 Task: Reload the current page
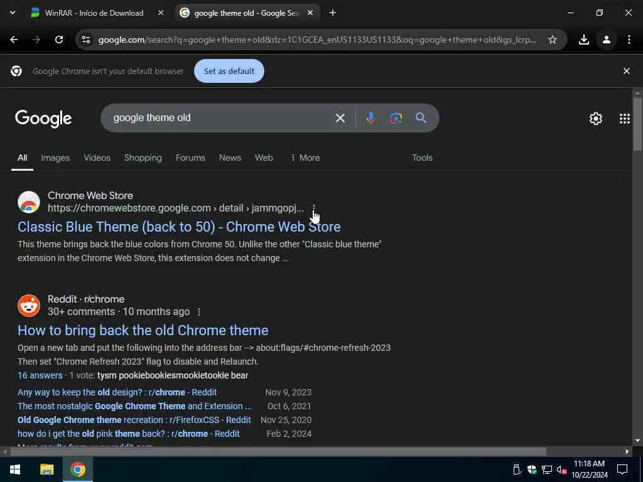point(59,40)
